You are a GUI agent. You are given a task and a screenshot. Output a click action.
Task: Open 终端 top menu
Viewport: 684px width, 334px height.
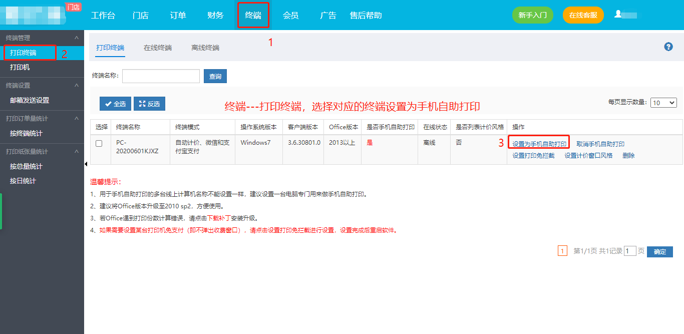point(253,15)
